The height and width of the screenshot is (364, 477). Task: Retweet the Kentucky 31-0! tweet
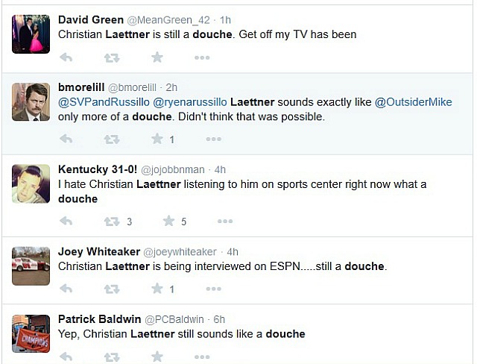pos(112,221)
